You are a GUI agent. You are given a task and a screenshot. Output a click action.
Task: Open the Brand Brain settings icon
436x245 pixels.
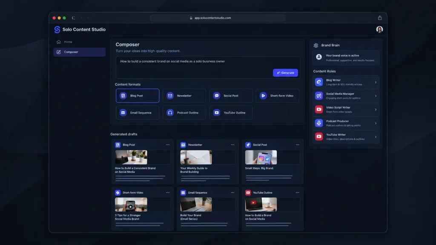pyautogui.click(x=316, y=45)
